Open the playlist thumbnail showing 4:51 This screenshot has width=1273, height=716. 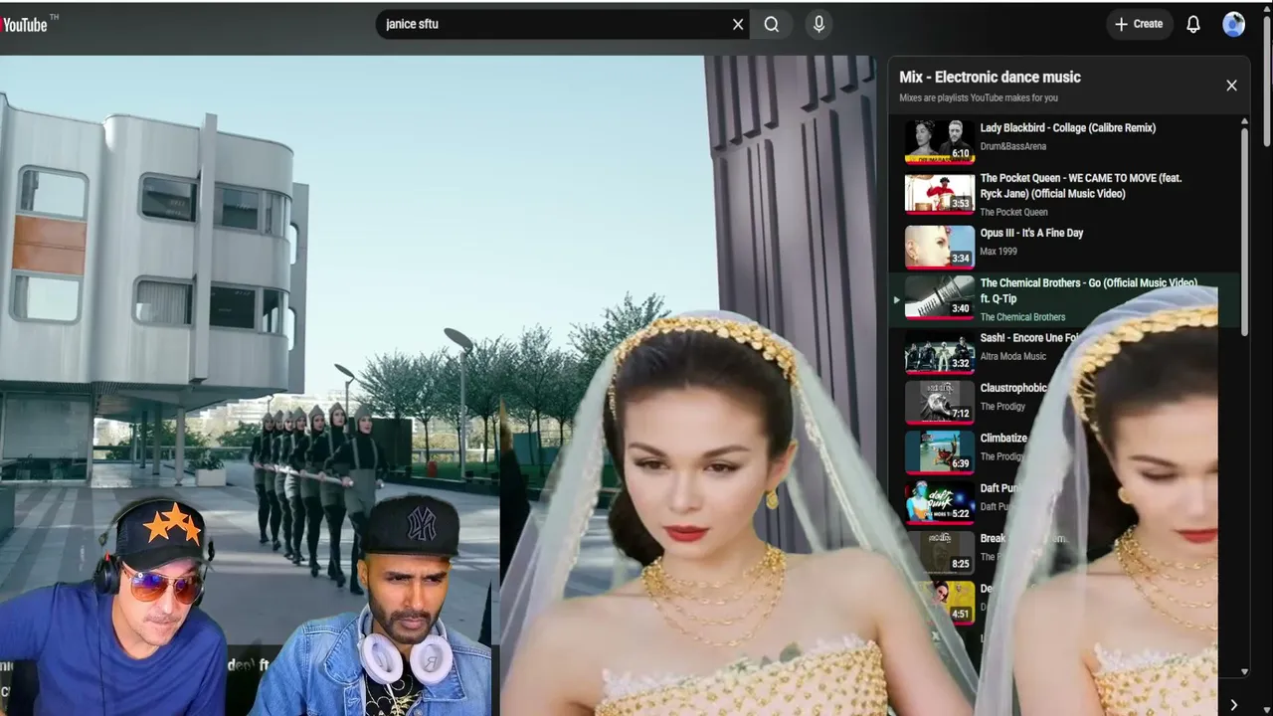click(940, 602)
